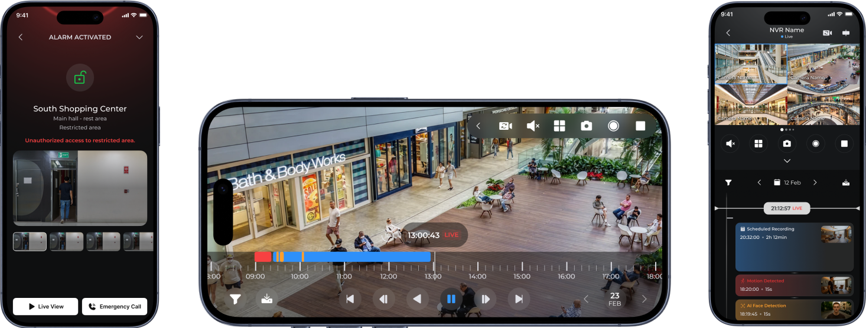Download footage from landscape player bottom bar
The height and width of the screenshot is (328, 866).
(267, 299)
